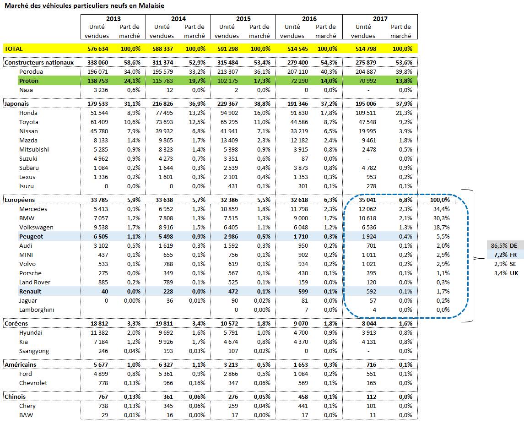Screen dimensions: 524x424
Task: Click the 3,4% UK summary entry
Action: (506, 273)
